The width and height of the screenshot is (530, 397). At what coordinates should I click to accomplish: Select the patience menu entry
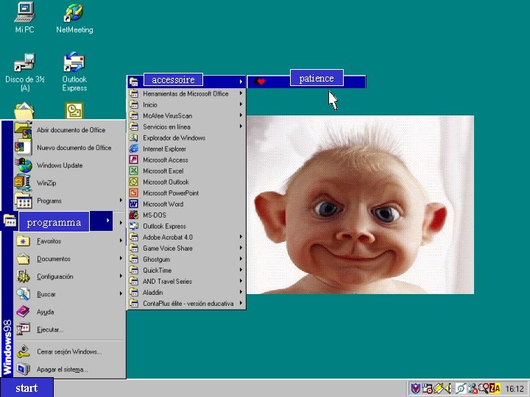pos(317,79)
